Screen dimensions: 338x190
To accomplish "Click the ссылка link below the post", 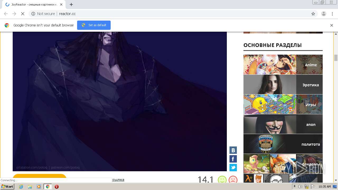I will [x=118, y=180].
